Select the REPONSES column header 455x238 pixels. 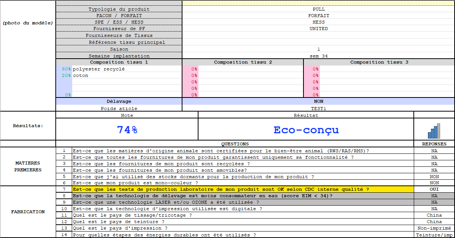pos(434,144)
